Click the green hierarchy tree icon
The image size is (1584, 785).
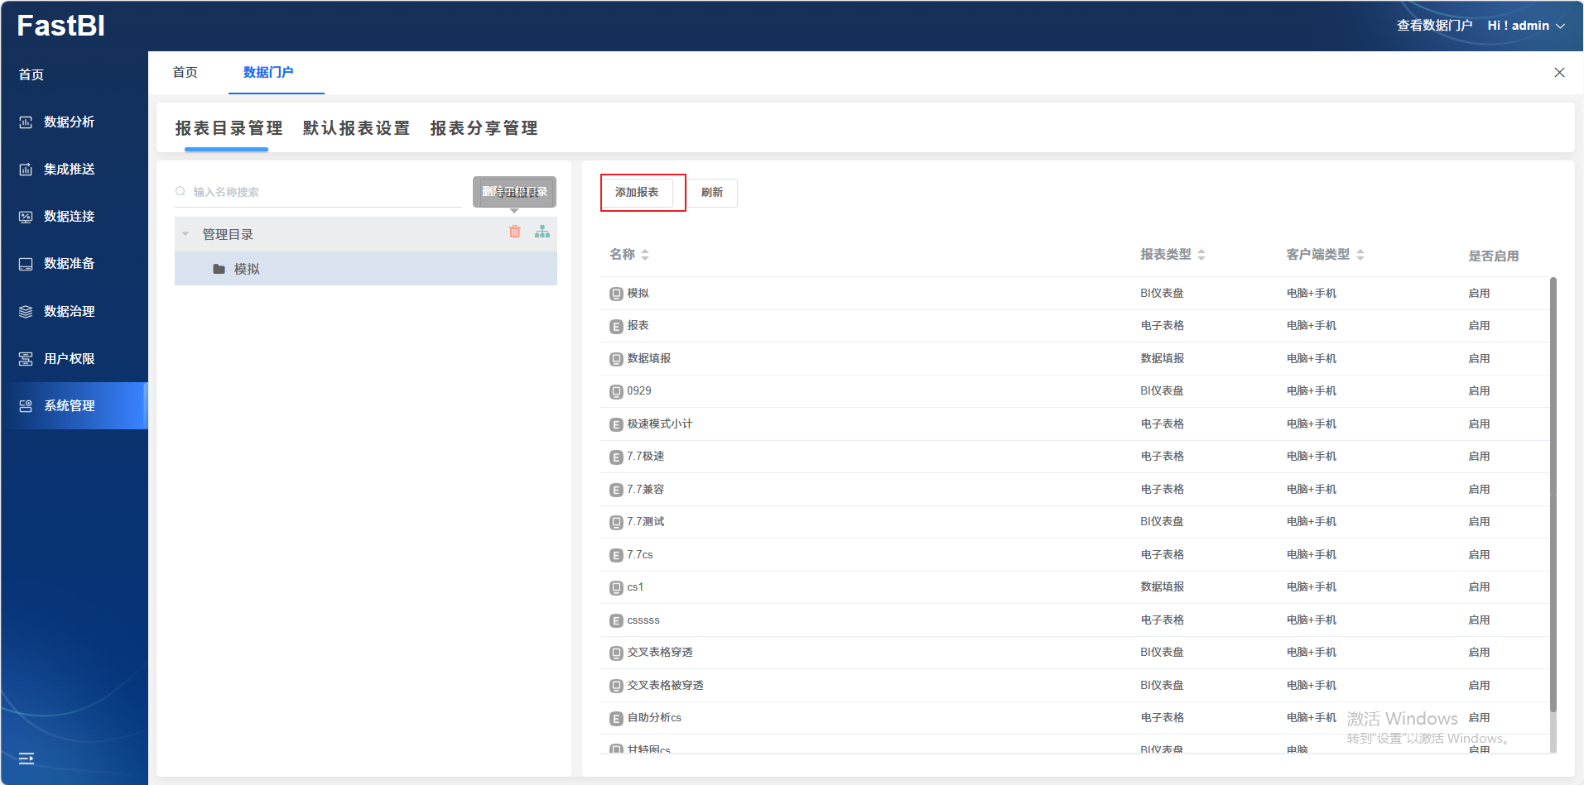point(542,232)
